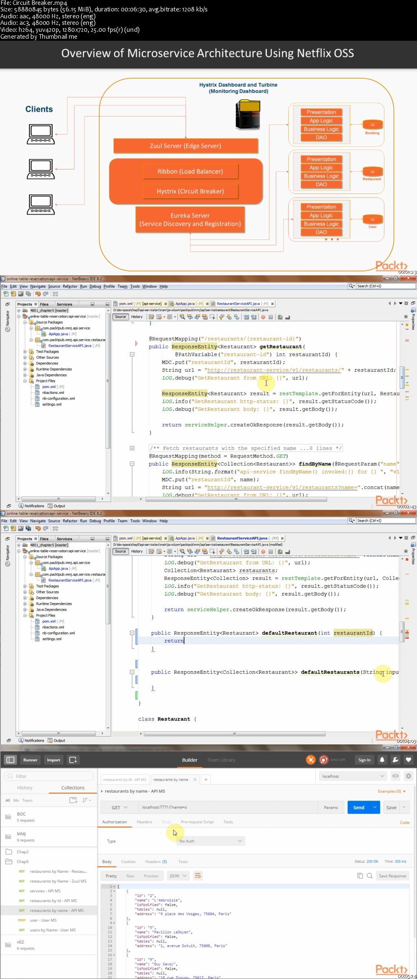
Task: Click the SYNC OFF icon in Postman
Action: pyautogui.click(x=324, y=760)
